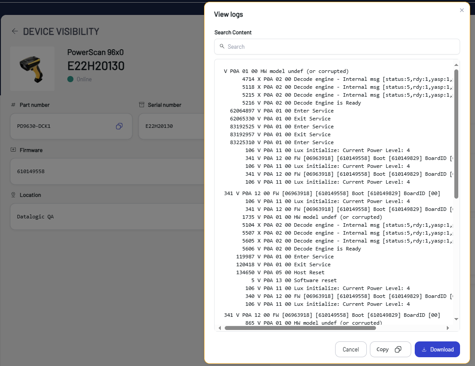Click the Firmware label icon
The height and width of the screenshot is (366, 475).
pyautogui.click(x=13, y=150)
